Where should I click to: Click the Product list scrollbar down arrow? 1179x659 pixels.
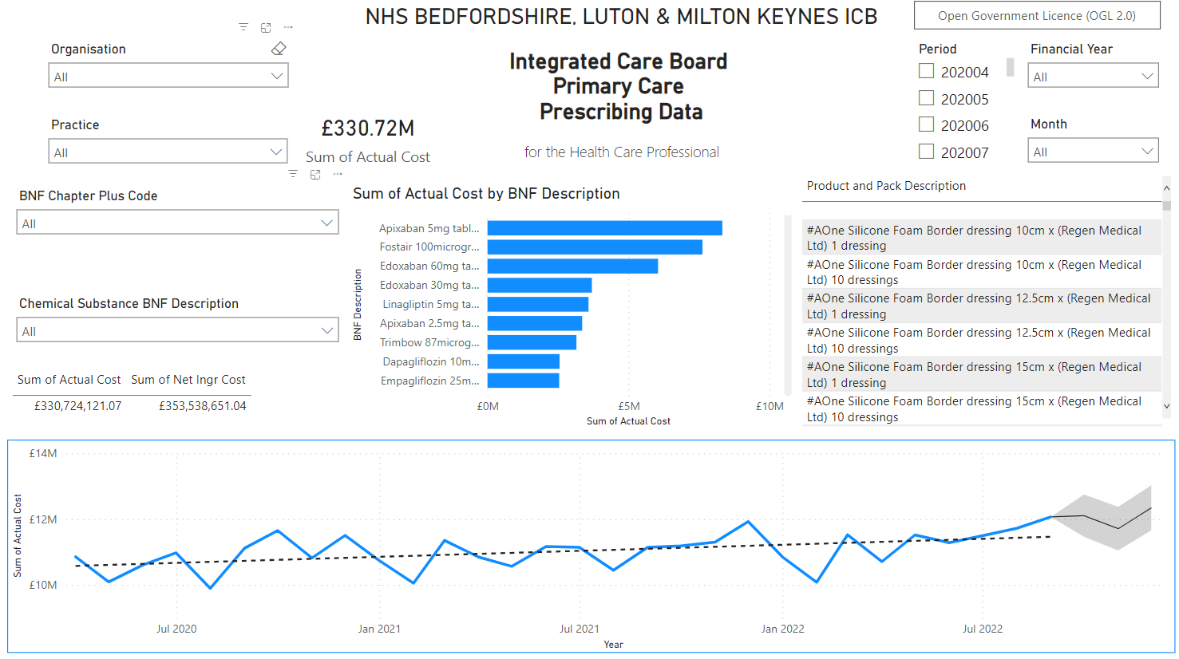(x=1166, y=406)
